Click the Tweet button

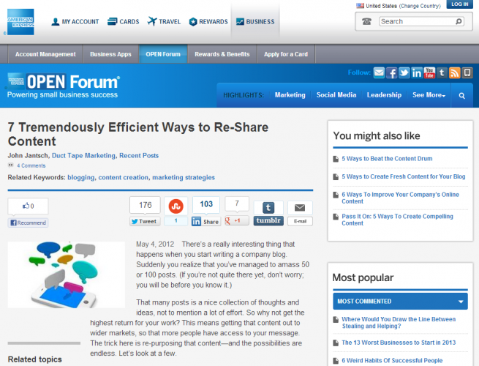[145, 221]
